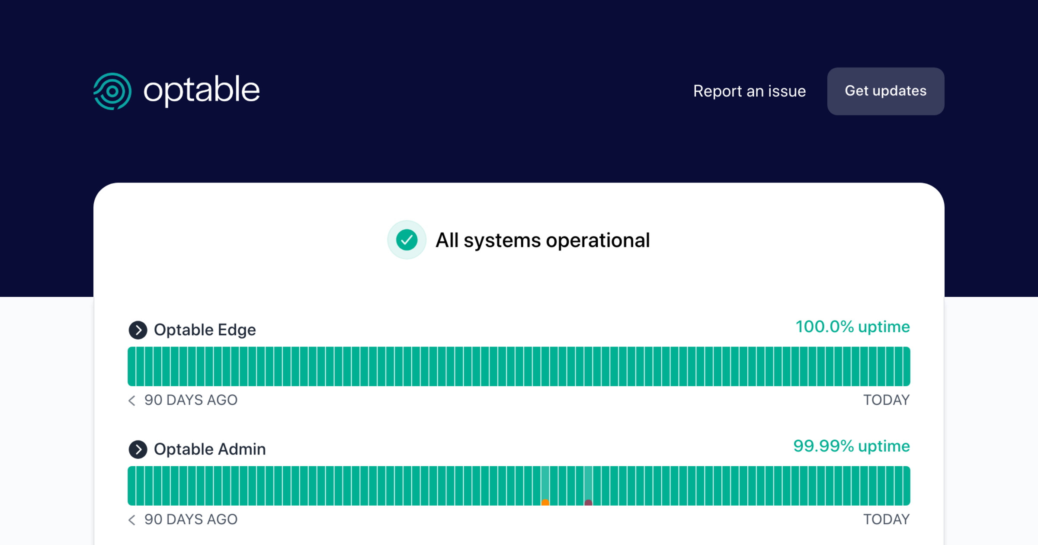Click the 99.99% uptime label
Viewport: 1038px width, 545px height.
[x=851, y=446]
